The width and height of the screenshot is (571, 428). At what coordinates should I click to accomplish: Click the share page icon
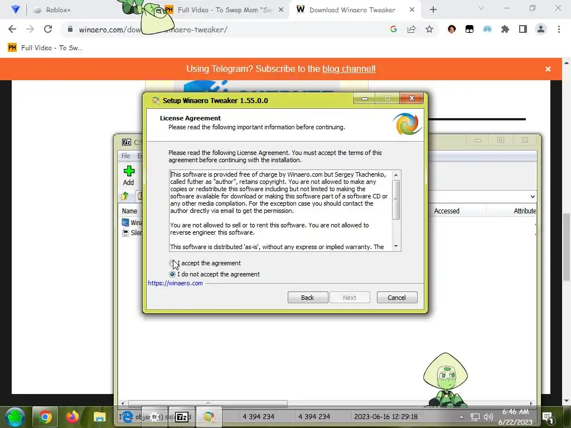412,29
